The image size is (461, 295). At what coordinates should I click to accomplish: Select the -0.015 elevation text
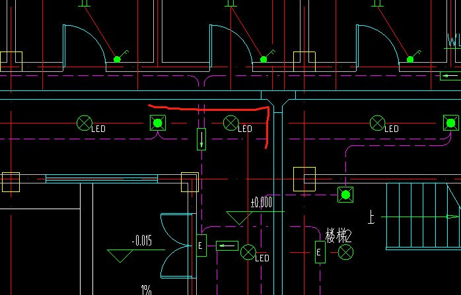[x=142, y=240]
